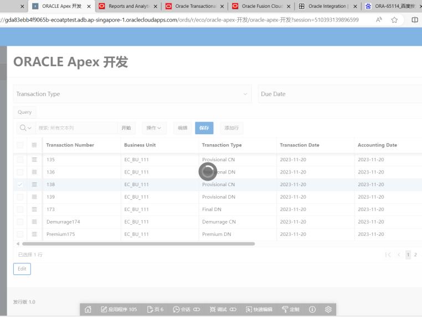Click the Due Date input field

tap(340, 94)
